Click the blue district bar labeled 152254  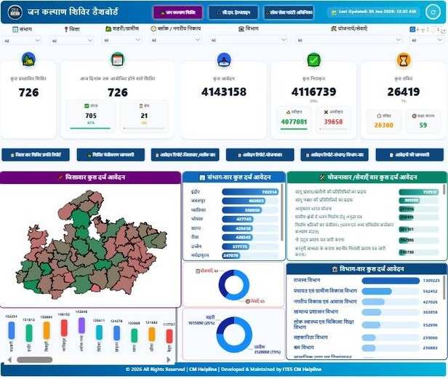12,331
